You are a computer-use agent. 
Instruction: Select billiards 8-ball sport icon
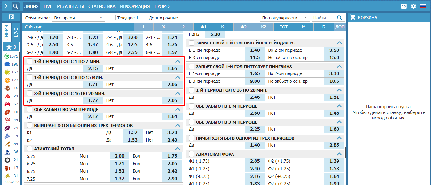(x=11, y=160)
